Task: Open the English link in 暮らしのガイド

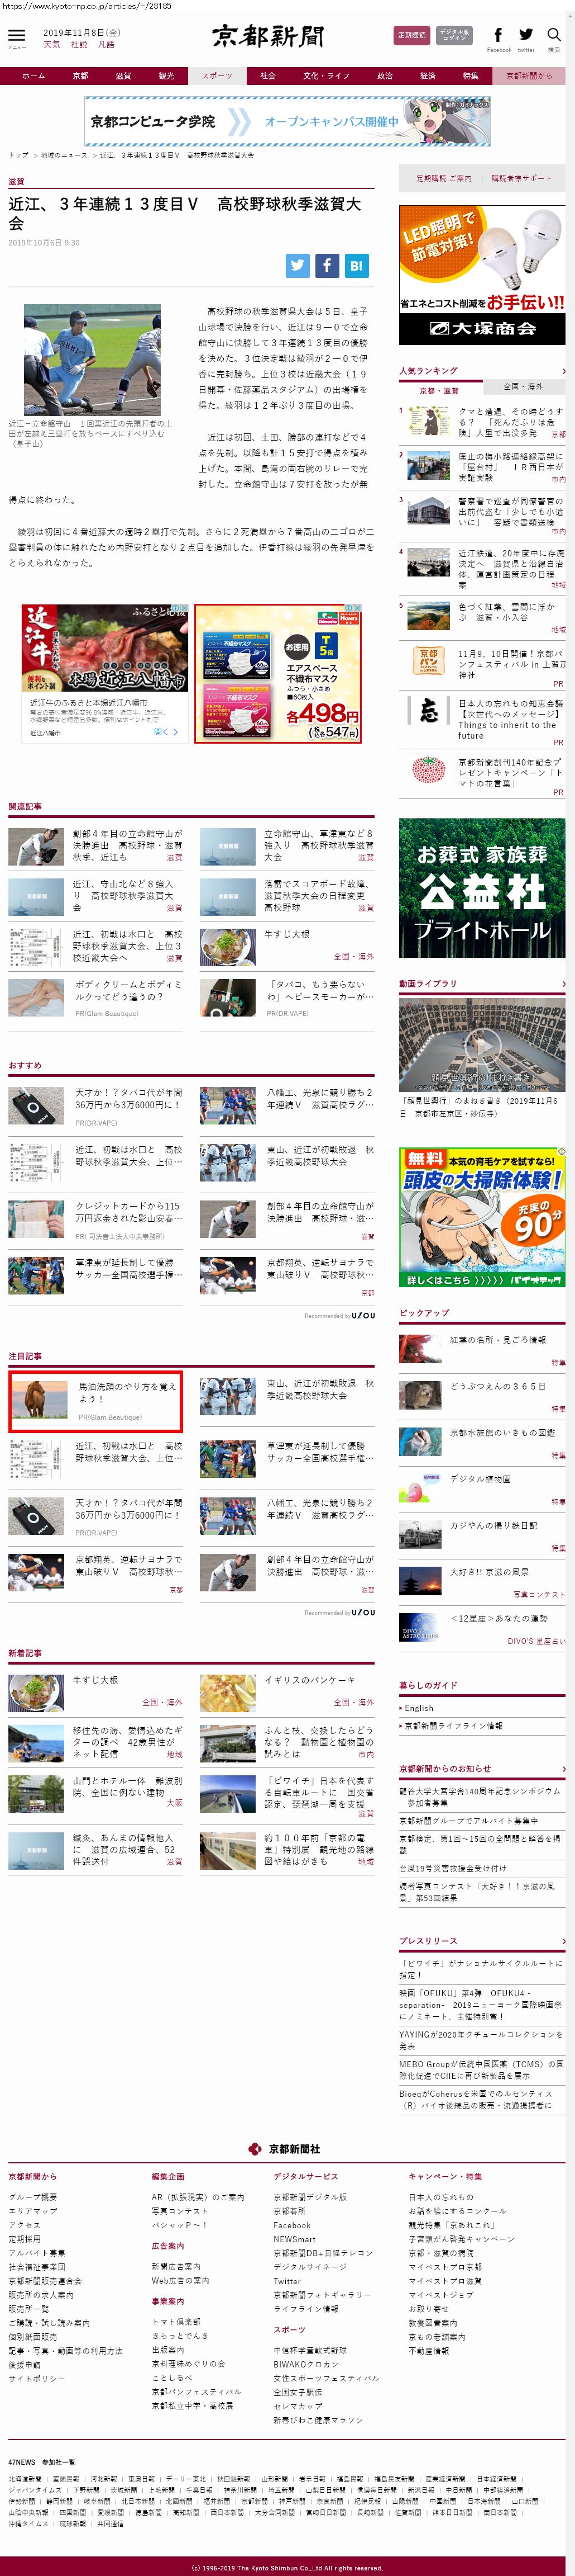Action: pos(419,1708)
